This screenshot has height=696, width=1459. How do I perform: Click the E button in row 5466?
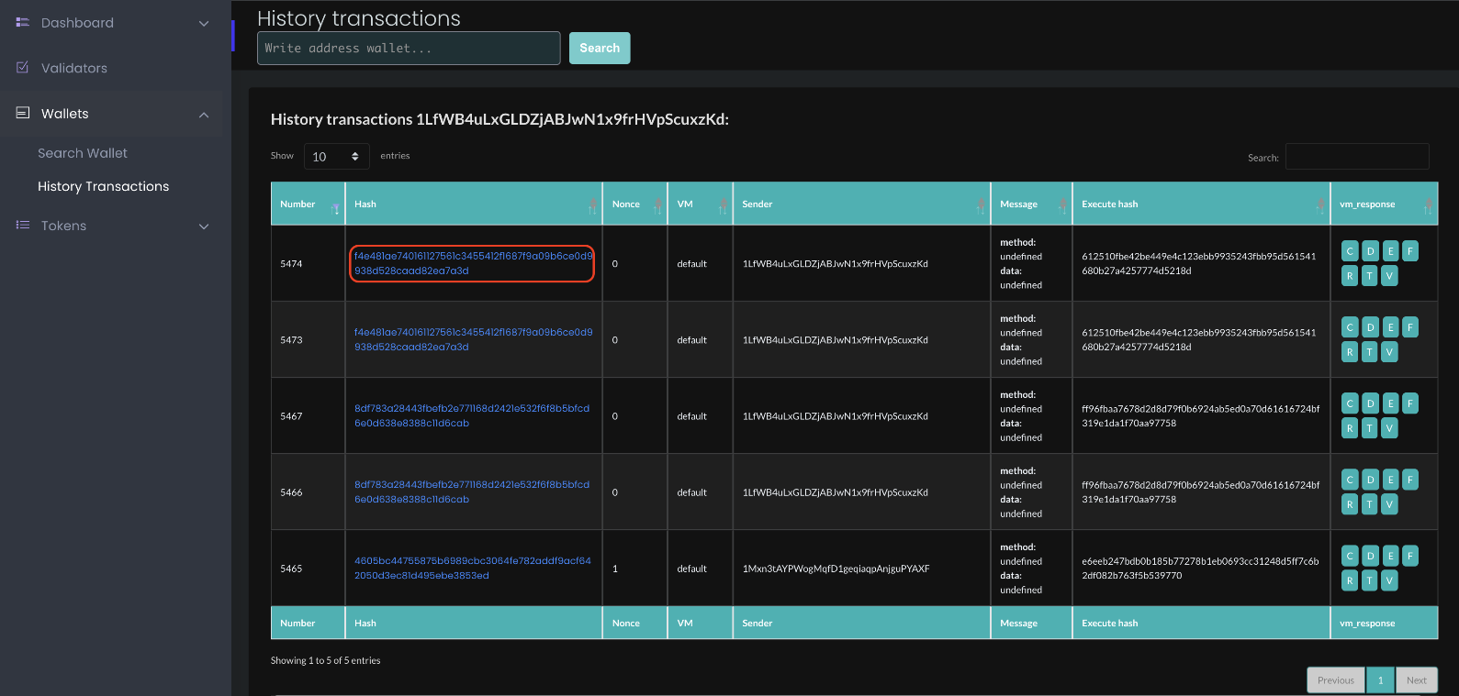1390,480
